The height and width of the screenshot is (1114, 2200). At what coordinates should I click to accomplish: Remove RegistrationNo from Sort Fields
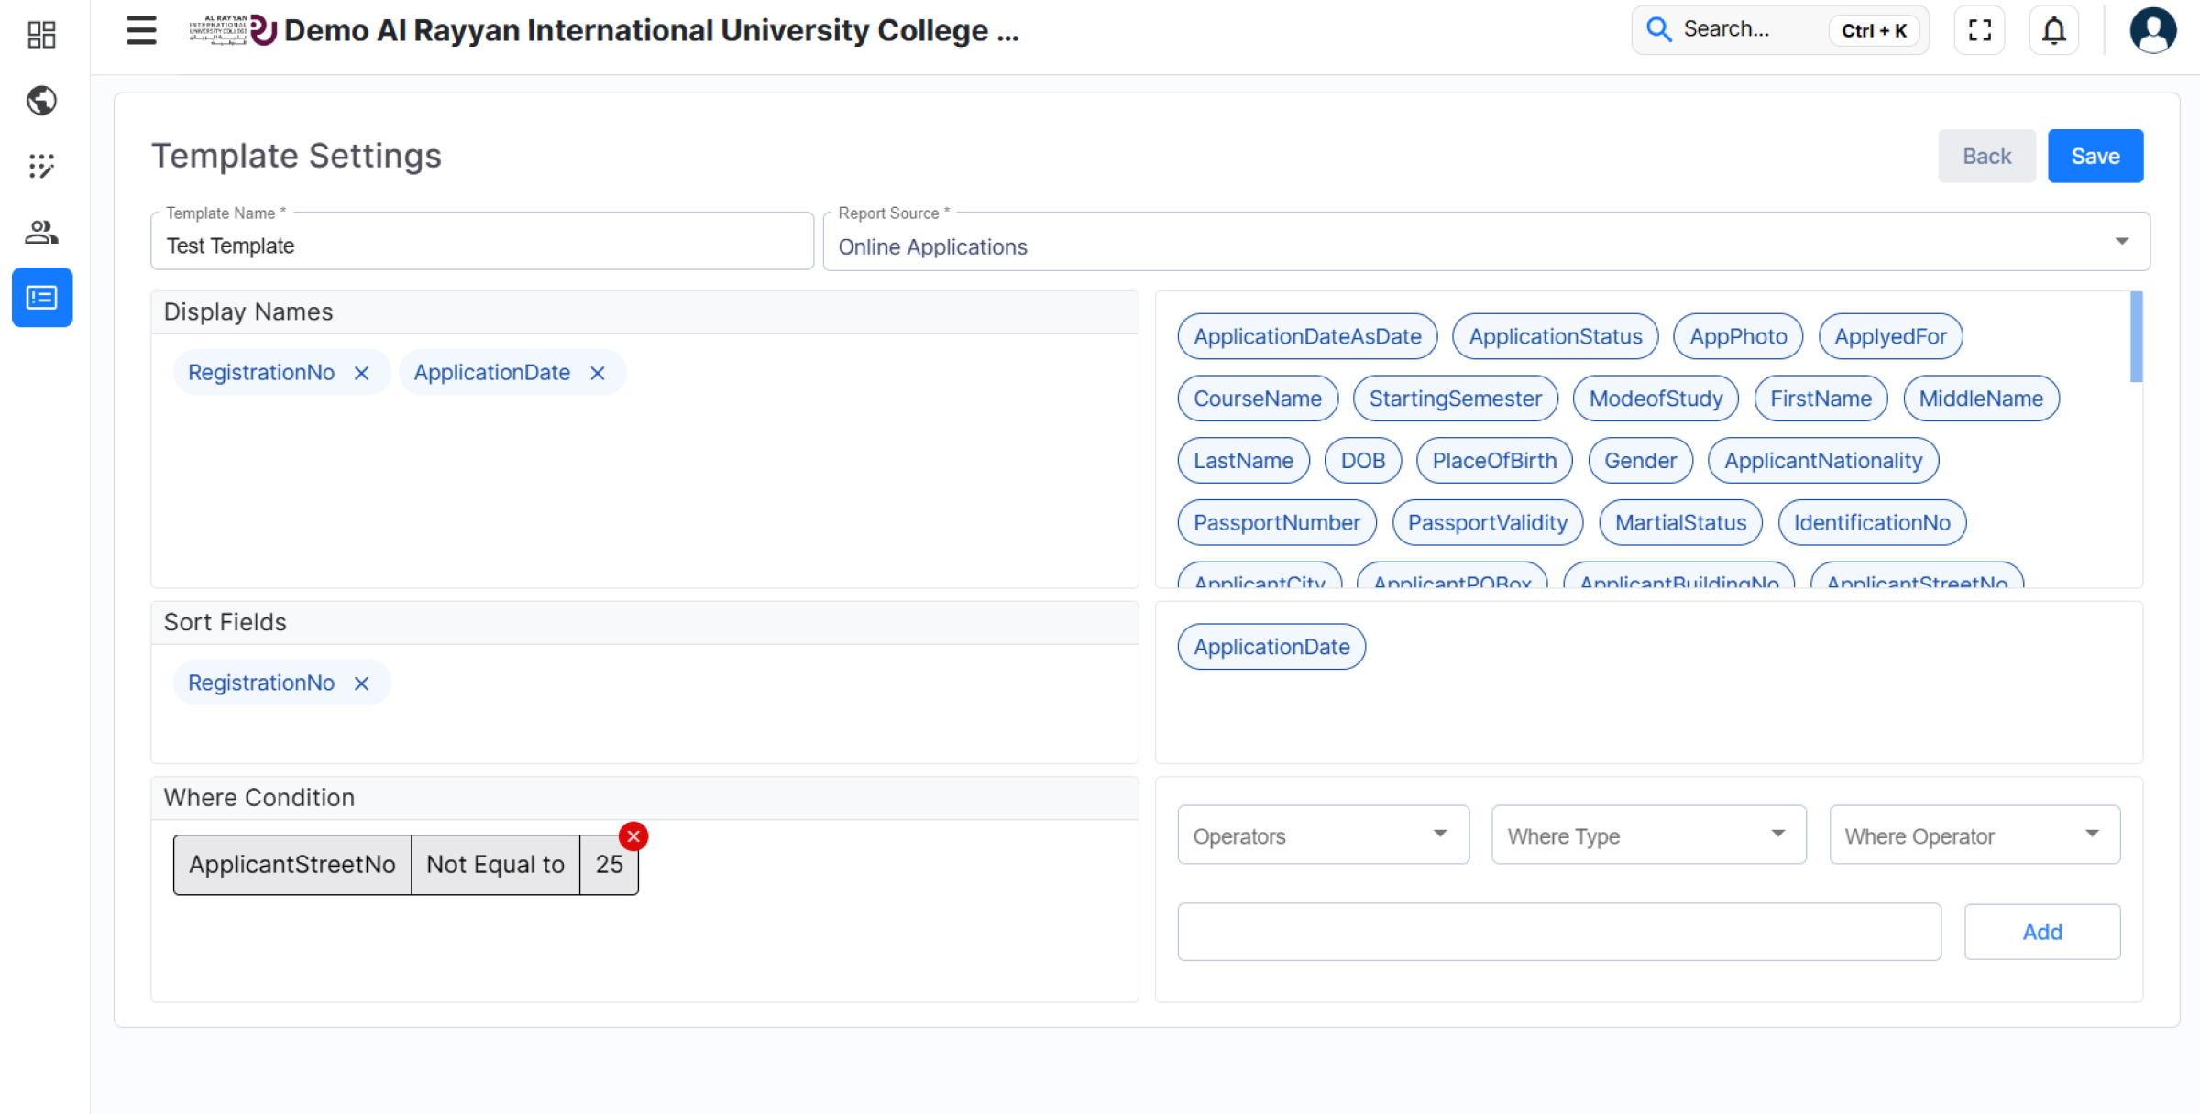tap(362, 683)
